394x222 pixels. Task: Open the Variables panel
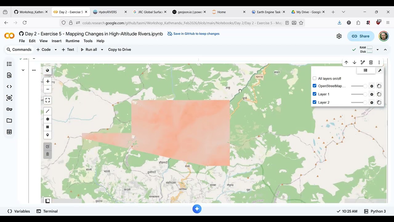(19, 212)
